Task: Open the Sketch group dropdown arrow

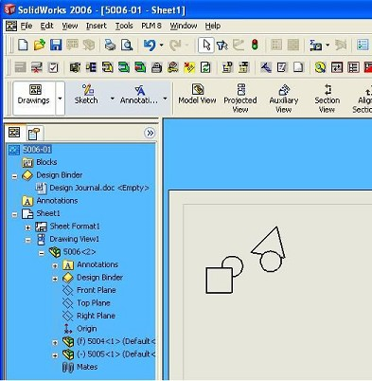Action: pos(113,99)
